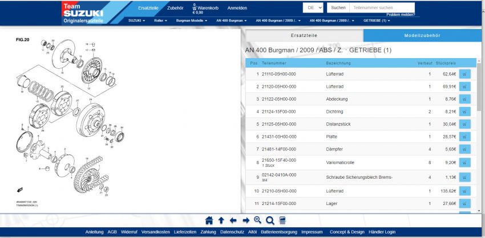
Task: Open the Impressum footer link
Action: (x=312, y=232)
